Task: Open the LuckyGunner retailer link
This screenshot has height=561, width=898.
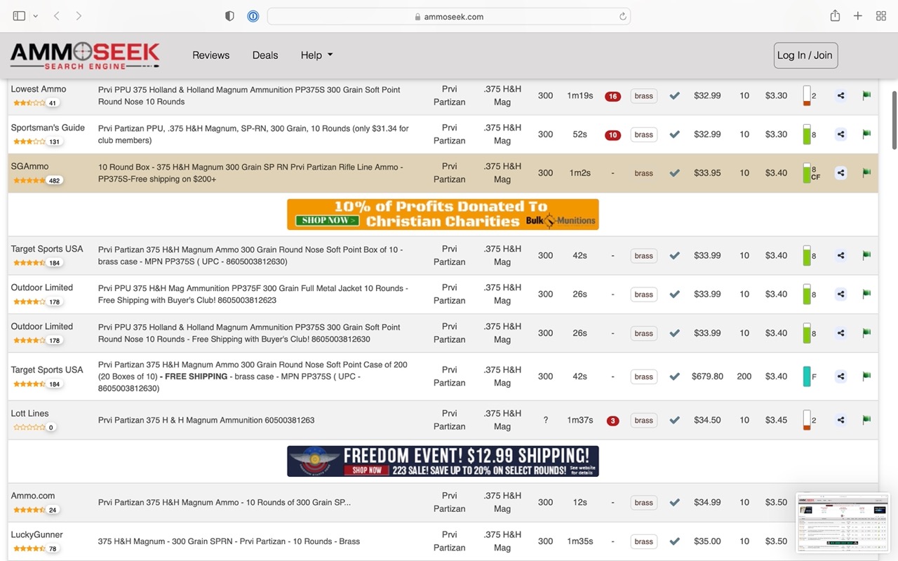Action: pos(36,535)
